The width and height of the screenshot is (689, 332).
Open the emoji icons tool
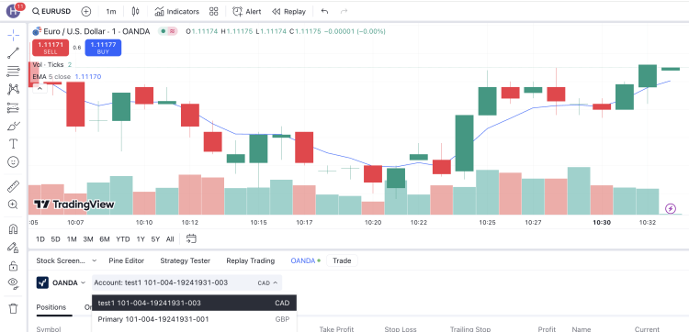[x=13, y=161]
